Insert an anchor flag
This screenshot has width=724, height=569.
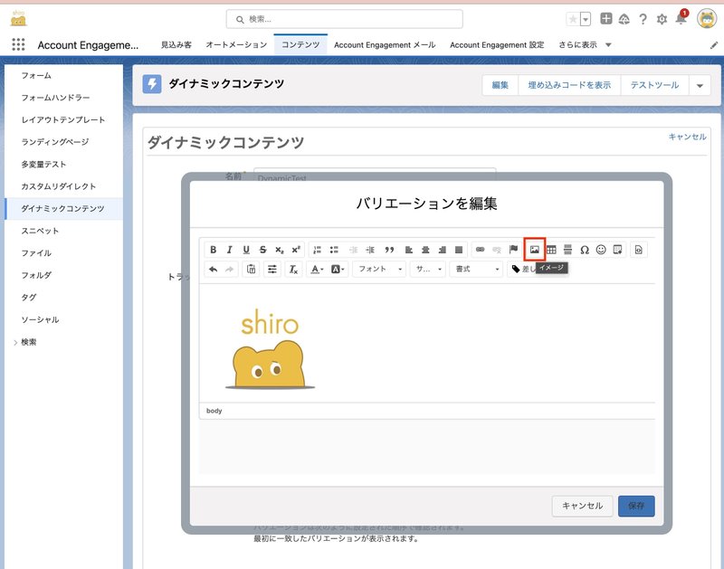pyautogui.click(x=513, y=250)
